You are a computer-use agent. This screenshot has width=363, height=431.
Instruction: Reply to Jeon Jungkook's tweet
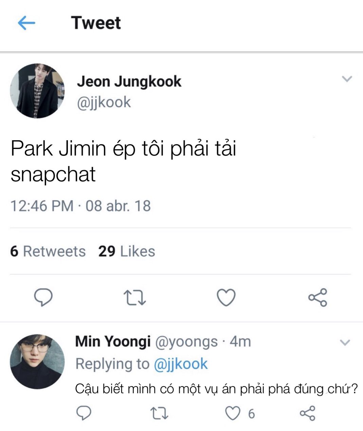pos(43,297)
